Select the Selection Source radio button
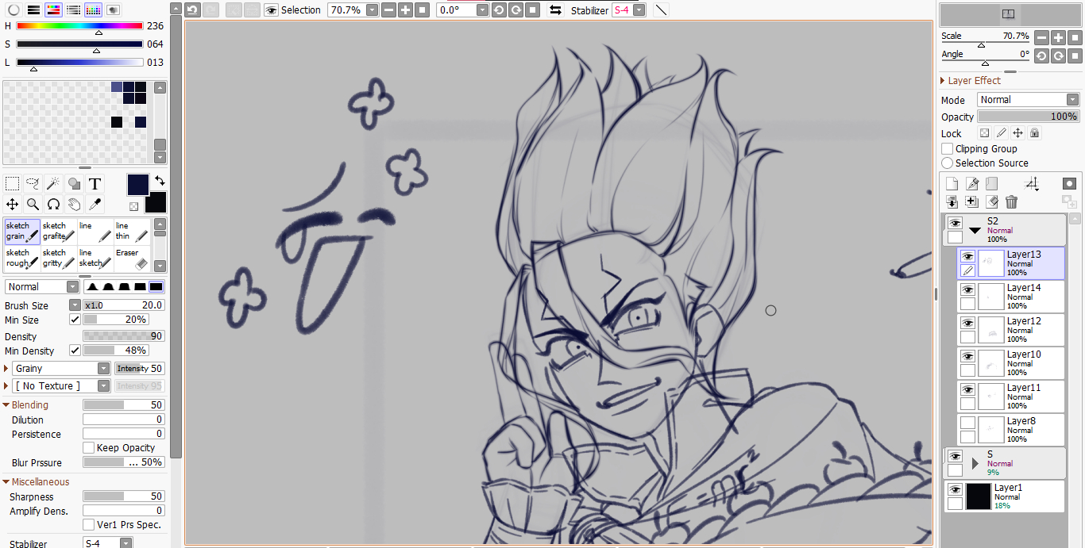The width and height of the screenshot is (1085, 548). 947,163
